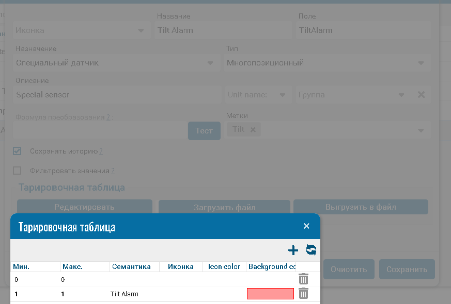Open the Иконка dropdown
The height and width of the screenshot is (304, 451).
point(141,30)
